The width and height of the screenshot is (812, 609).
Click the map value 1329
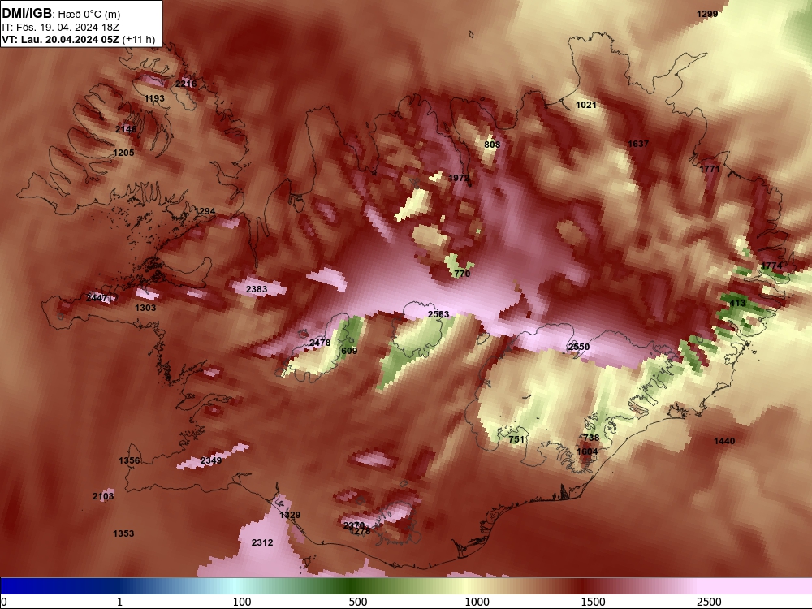[x=290, y=515]
